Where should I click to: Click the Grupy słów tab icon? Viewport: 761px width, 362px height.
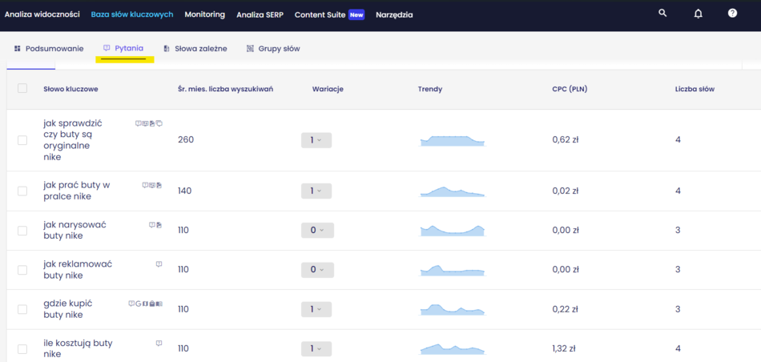250,49
